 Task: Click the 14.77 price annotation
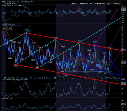coord(50,62)
